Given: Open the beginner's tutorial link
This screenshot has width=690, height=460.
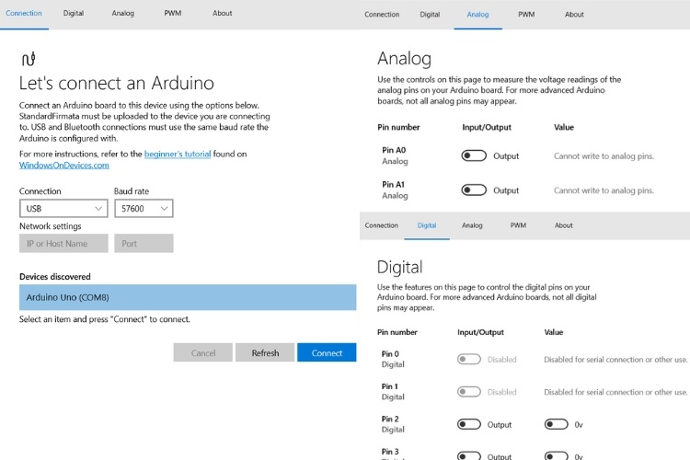Looking at the screenshot, I should [178, 154].
